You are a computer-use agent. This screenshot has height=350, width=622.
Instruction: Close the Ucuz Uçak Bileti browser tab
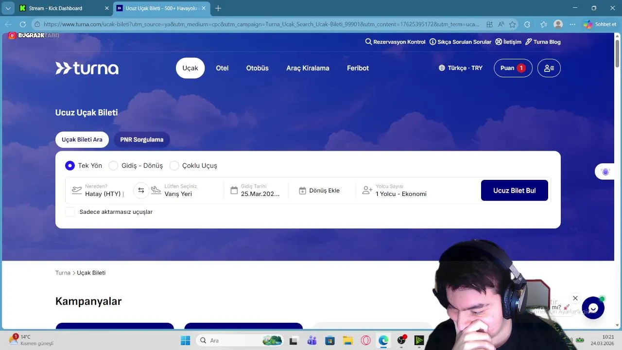click(x=205, y=8)
